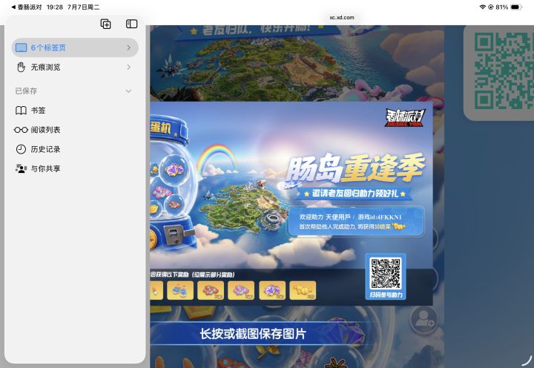Viewport: 534px width, 368px height.
Task: Tap the 81% battery percentage
Action: (501, 7)
